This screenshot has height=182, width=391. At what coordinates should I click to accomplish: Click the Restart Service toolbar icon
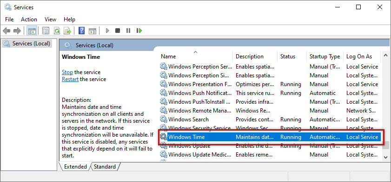click(x=139, y=31)
